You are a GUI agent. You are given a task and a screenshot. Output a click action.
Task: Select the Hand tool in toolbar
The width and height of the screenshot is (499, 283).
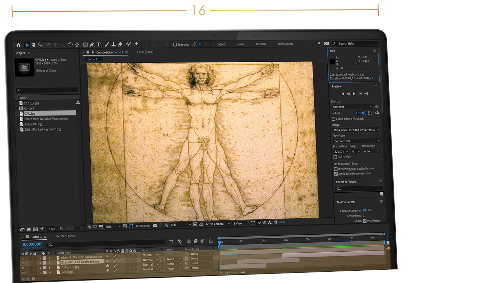click(x=34, y=45)
